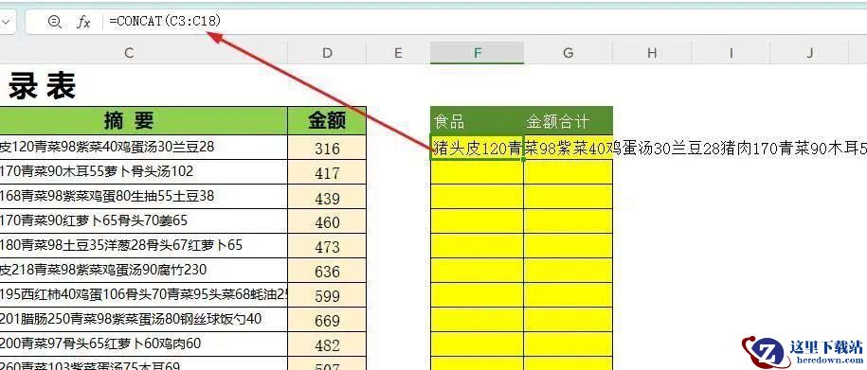Select column D header

[x=327, y=53]
